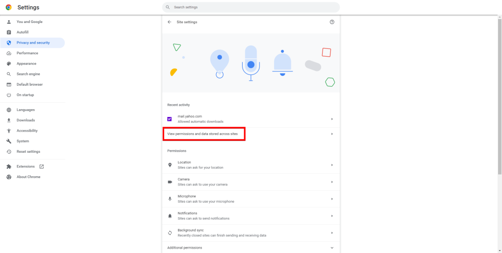Click the On startup power icon
Image resolution: width=502 pixels, height=253 pixels.
click(x=9, y=95)
